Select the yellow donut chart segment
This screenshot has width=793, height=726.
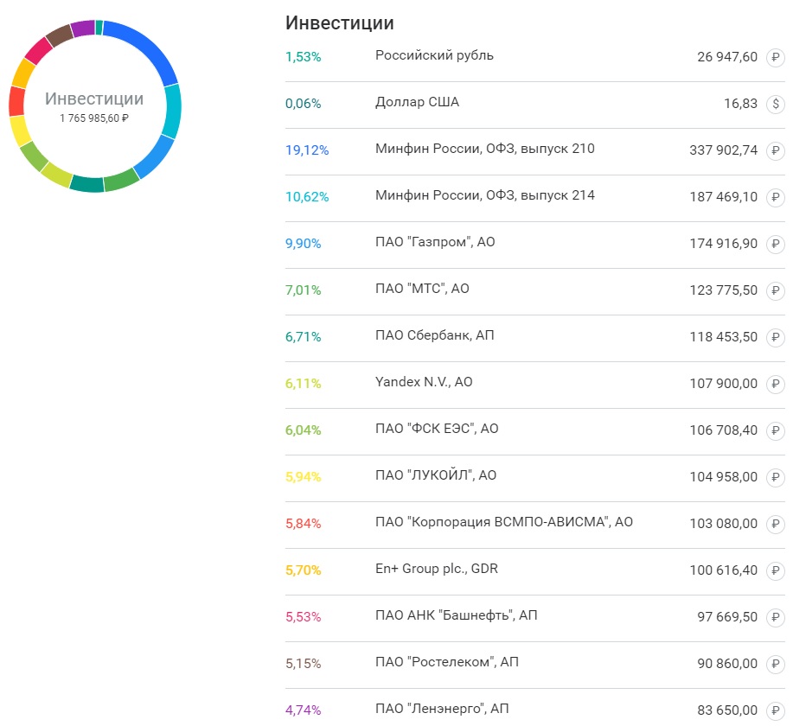click(20, 131)
